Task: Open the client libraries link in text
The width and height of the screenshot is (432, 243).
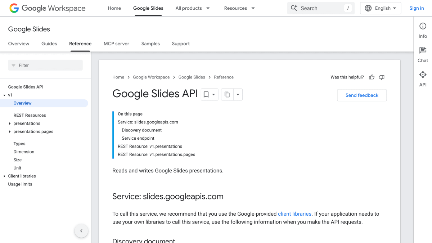Action: [x=294, y=214]
